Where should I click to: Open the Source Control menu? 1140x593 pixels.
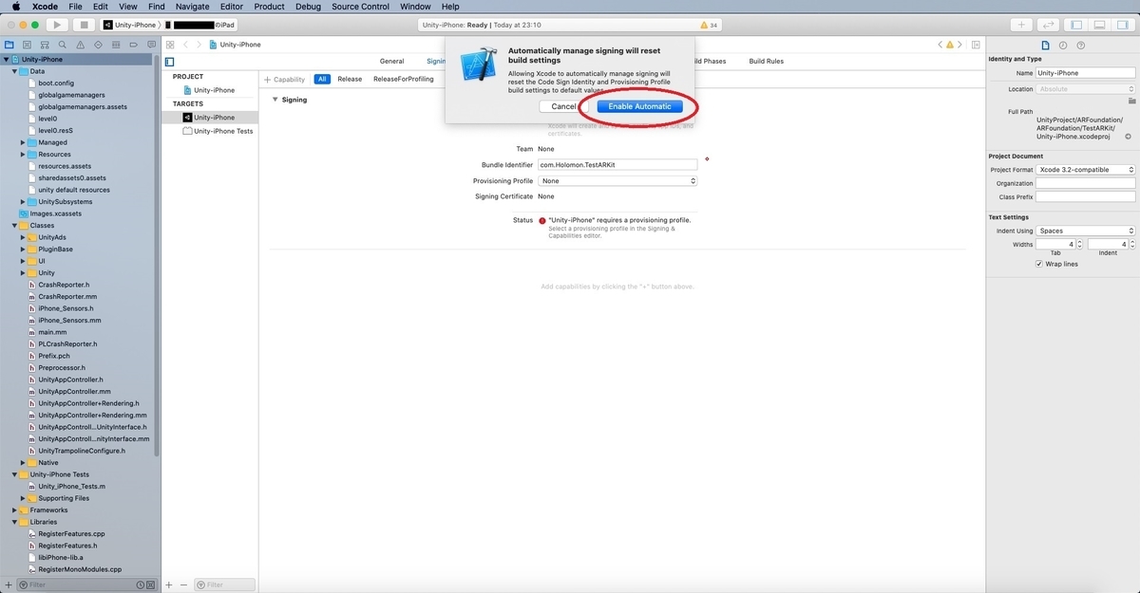coord(360,7)
